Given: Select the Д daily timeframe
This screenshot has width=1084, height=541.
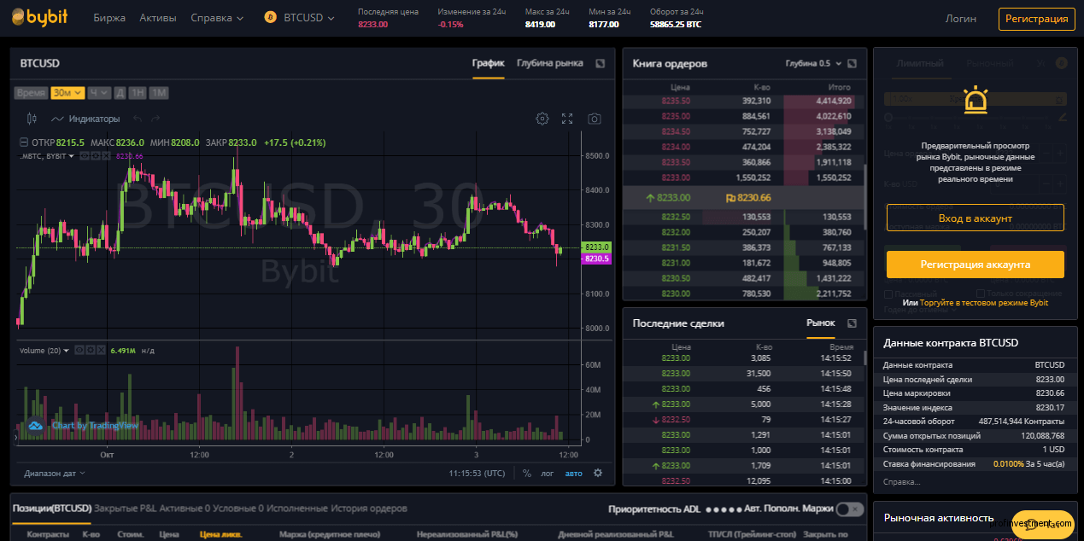Looking at the screenshot, I should pyautogui.click(x=120, y=93).
